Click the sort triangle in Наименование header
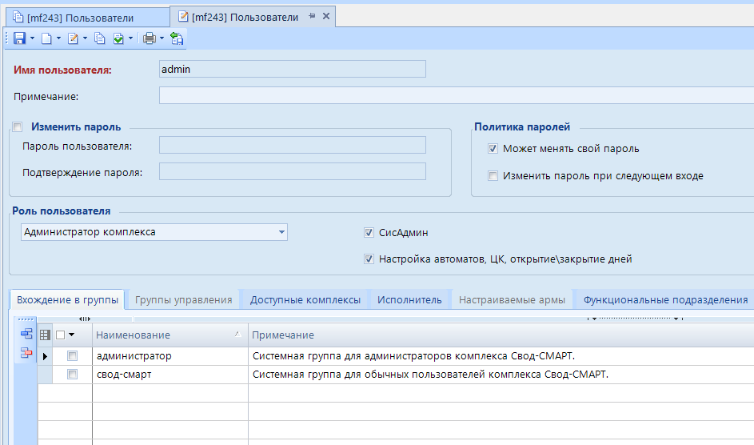 [237, 334]
